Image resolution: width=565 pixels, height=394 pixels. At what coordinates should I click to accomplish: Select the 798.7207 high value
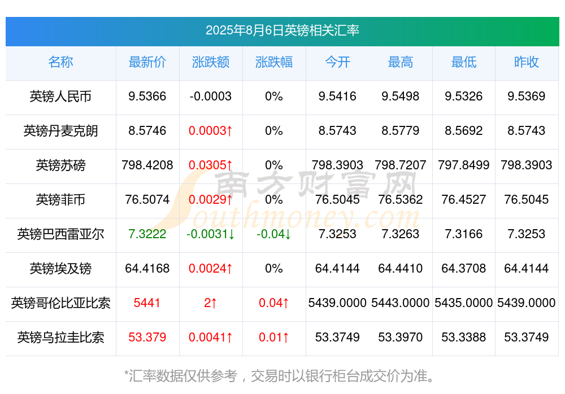coord(401,165)
